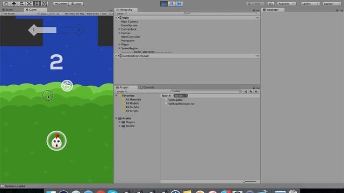Lock the Inspector panel
Image resolution: width=344 pixels, height=193 pixels.
coord(337,10)
